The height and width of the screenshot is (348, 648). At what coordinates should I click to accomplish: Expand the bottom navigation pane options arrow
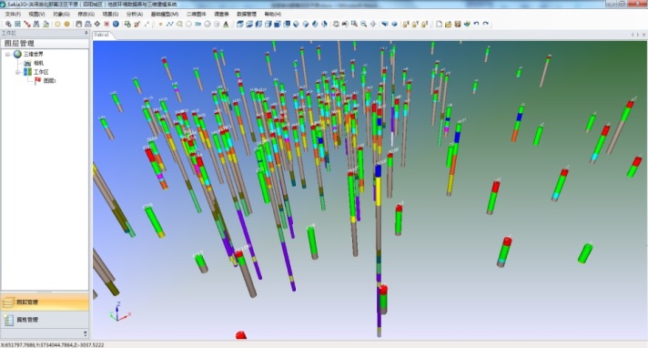point(86,333)
